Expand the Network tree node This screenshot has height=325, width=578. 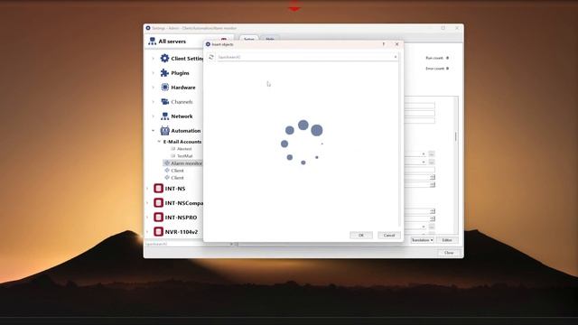pos(154,116)
